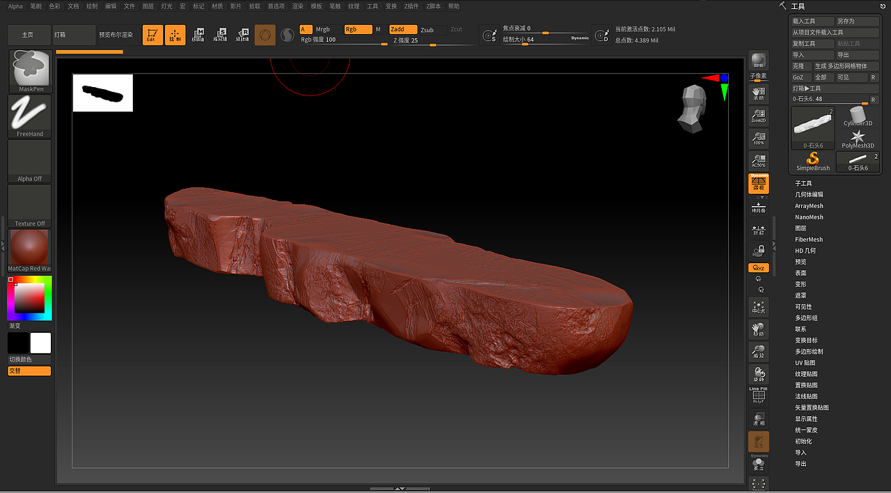Screen dimensions: 891x493
Task: Click the 载入工具 load tool button
Action: pyautogui.click(x=812, y=22)
